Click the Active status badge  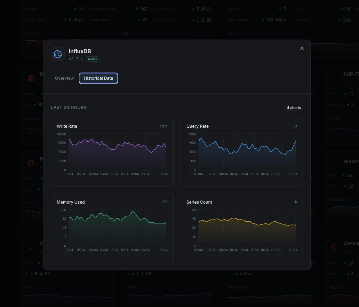(93, 59)
